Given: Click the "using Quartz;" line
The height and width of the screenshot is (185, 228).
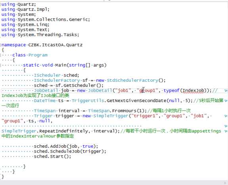Looking at the screenshot, I should tap(19, 4).
